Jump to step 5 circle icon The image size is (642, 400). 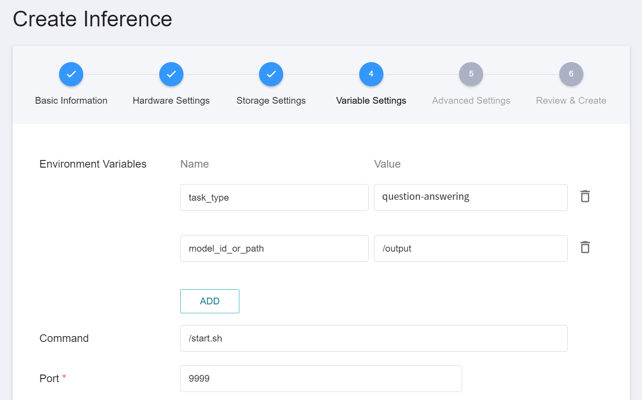(471, 74)
